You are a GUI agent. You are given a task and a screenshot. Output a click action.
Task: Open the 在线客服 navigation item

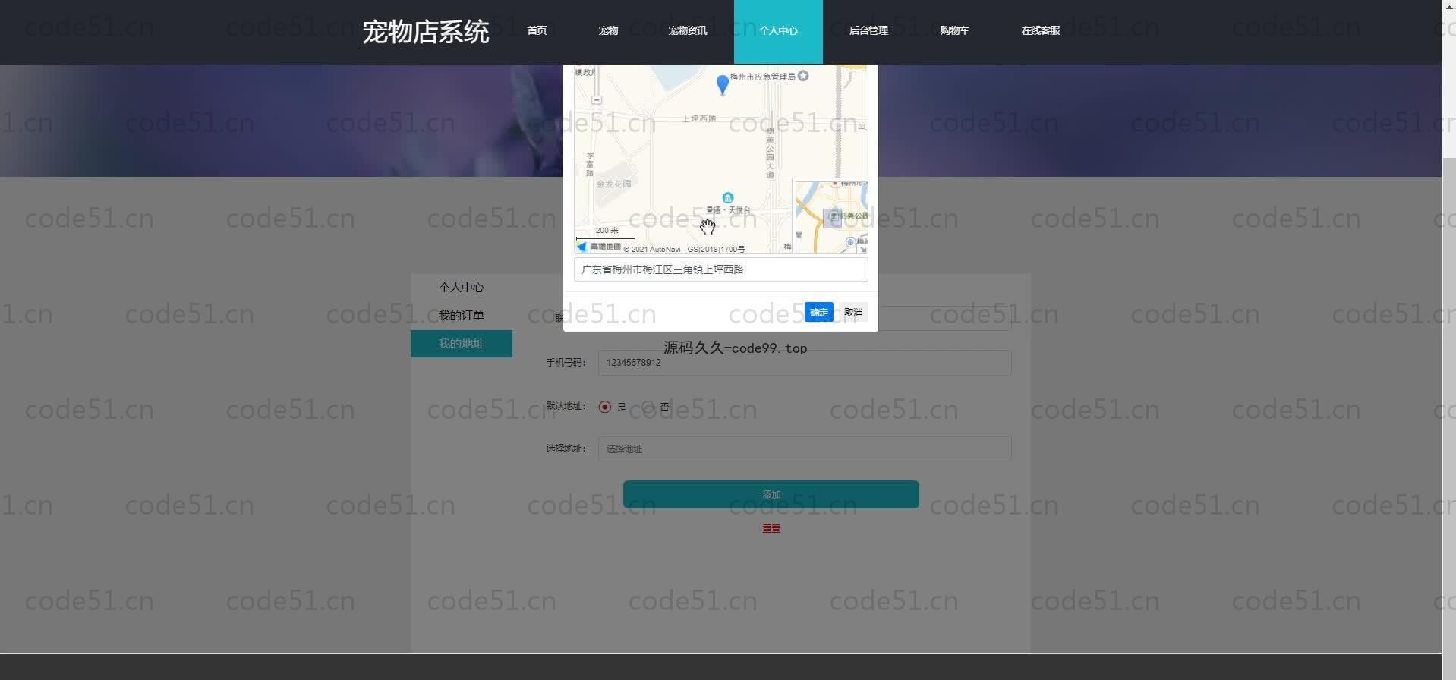point(1040,31)
